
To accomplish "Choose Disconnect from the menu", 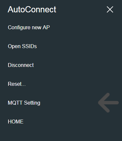I will [21, 65].
